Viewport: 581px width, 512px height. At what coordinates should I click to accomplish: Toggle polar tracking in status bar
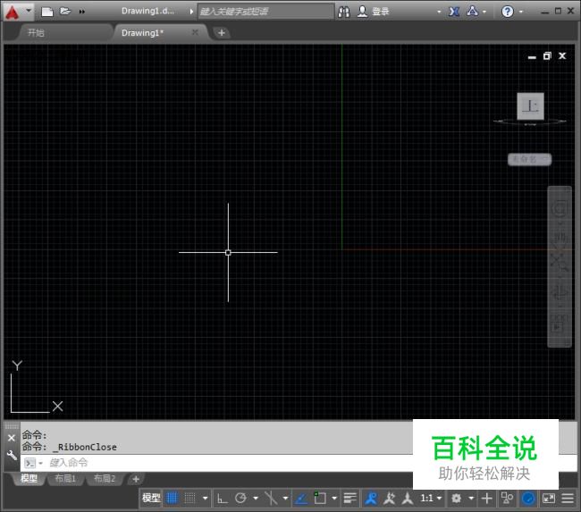pos(240,499)
